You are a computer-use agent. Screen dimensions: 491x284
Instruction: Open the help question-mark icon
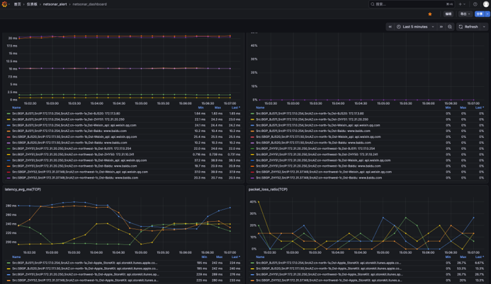pos(475,4)
